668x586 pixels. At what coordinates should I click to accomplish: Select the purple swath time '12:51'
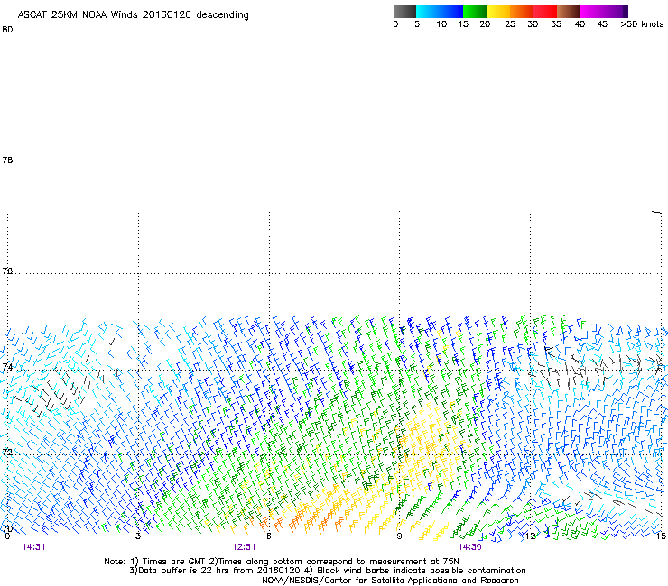pos(244,547)
